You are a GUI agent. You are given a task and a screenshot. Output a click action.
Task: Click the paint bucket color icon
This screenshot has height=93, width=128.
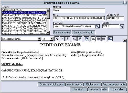click(87, 39)
